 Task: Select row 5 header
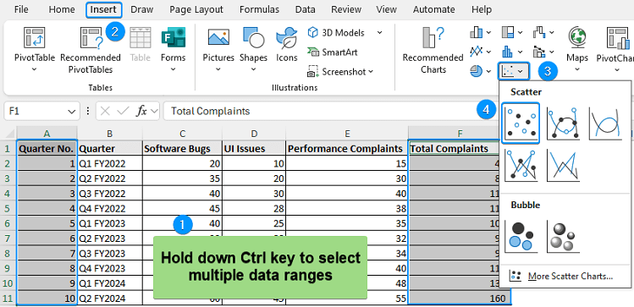(x=8, y=209)
